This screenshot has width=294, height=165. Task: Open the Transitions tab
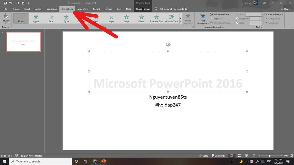tap(51, 9)
